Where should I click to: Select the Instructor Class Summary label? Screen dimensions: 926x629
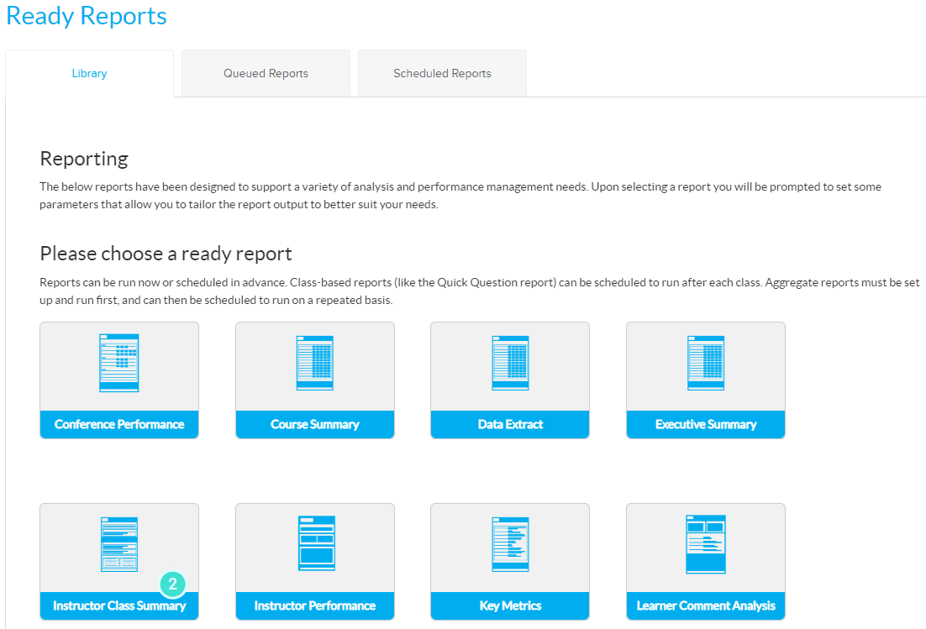tap(119, 606)
